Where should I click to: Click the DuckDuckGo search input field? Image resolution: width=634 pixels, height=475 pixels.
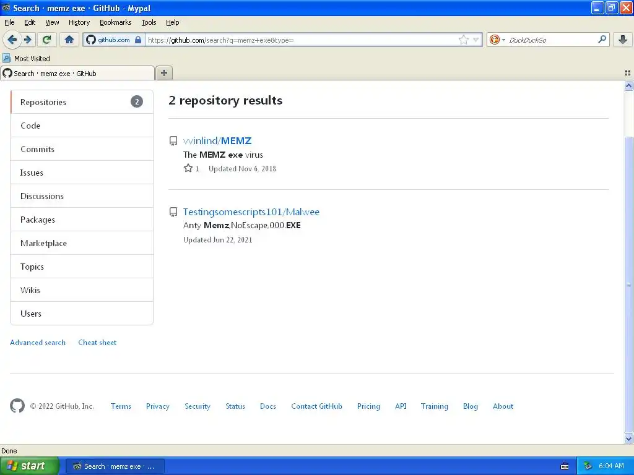(x=550, y=40)
